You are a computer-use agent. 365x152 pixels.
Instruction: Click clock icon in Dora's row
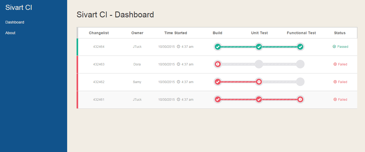[178, 64]
